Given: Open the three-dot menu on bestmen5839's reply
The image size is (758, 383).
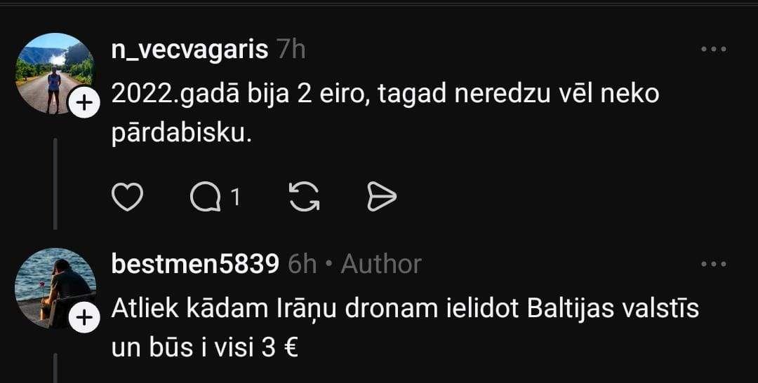Looking at the screenshot, I should [714, 264].
